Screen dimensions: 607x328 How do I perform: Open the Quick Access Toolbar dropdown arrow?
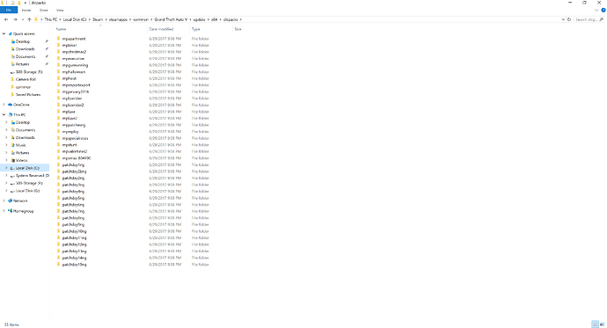(26, 3)
